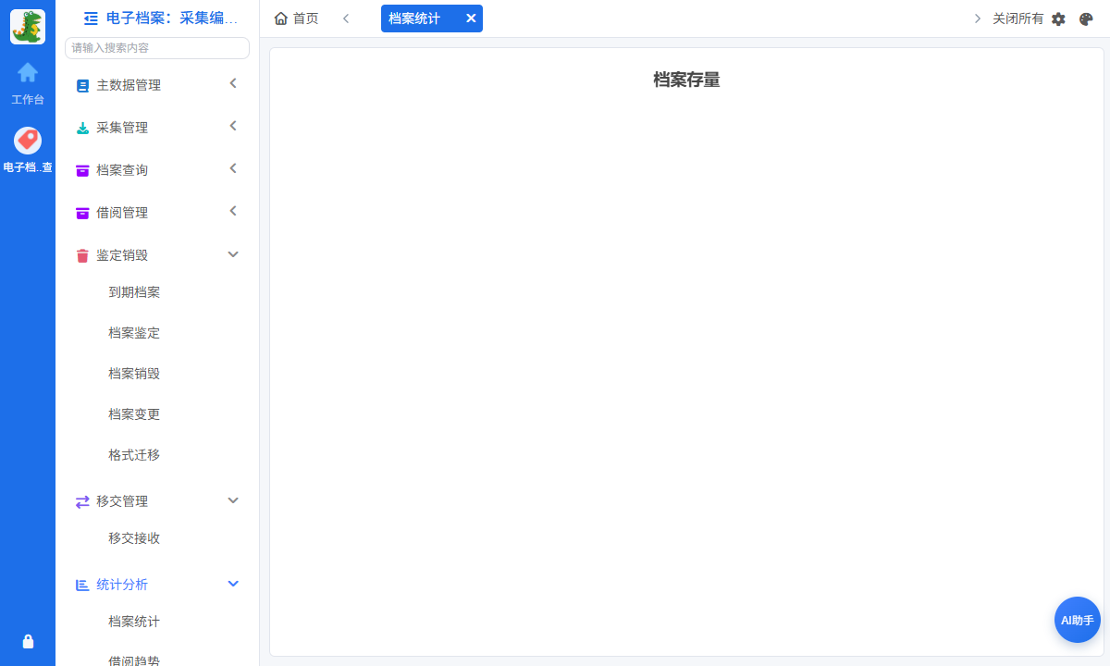Close the 档案统计 tab
The height and width of the screenshot is (666, 1110).
(x=471, y=18)
